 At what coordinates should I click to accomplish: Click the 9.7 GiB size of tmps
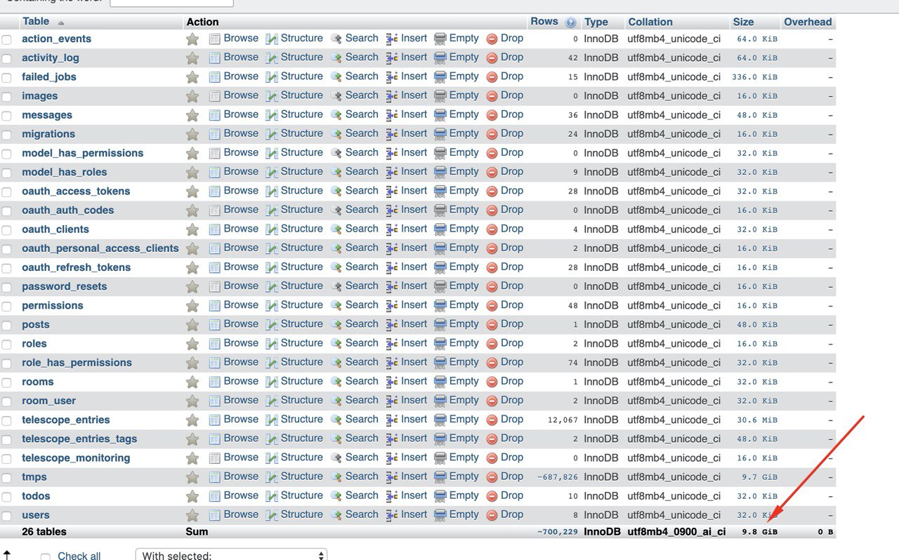[760, 477]
